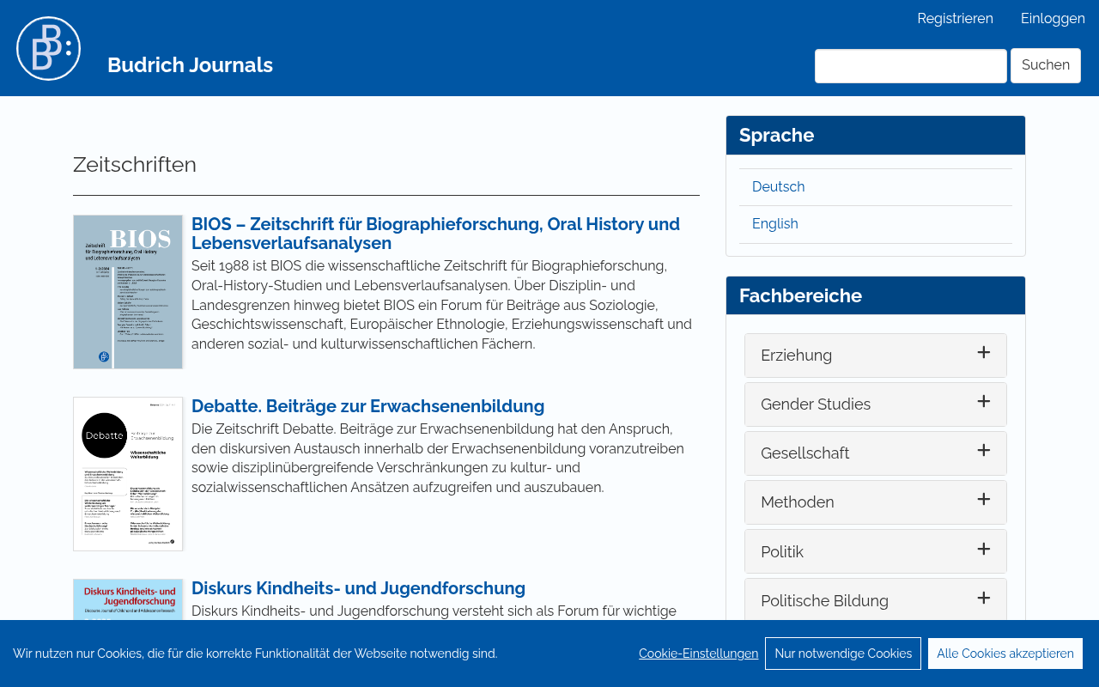Open the Registrieren page
1099x687 pixels.
pos(955,18)
